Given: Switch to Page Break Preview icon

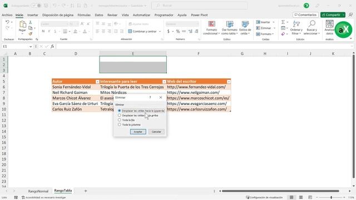Looking at the screenshot, I should (310, 197).
